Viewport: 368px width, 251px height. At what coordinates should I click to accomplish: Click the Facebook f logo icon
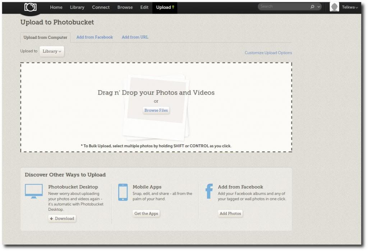tap(209, 191)
